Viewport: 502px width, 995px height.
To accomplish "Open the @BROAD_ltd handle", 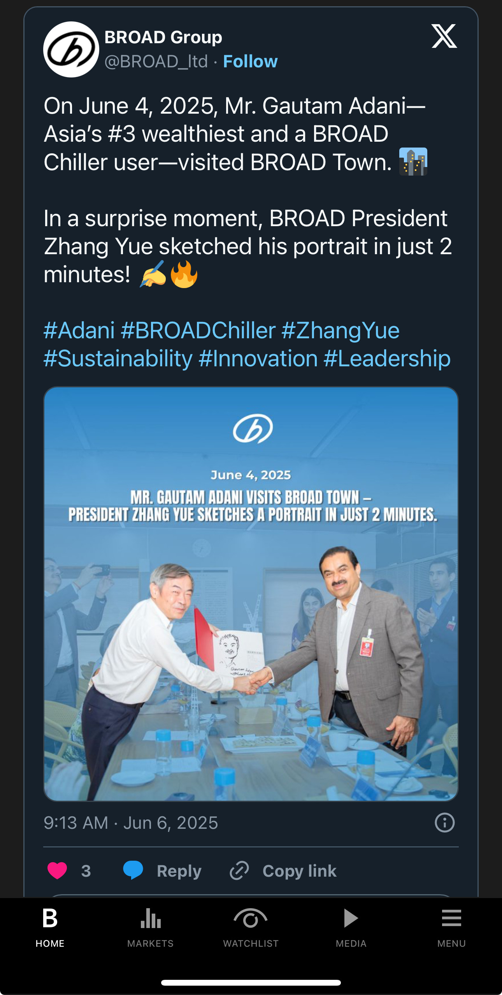I will tap(156, 62).
